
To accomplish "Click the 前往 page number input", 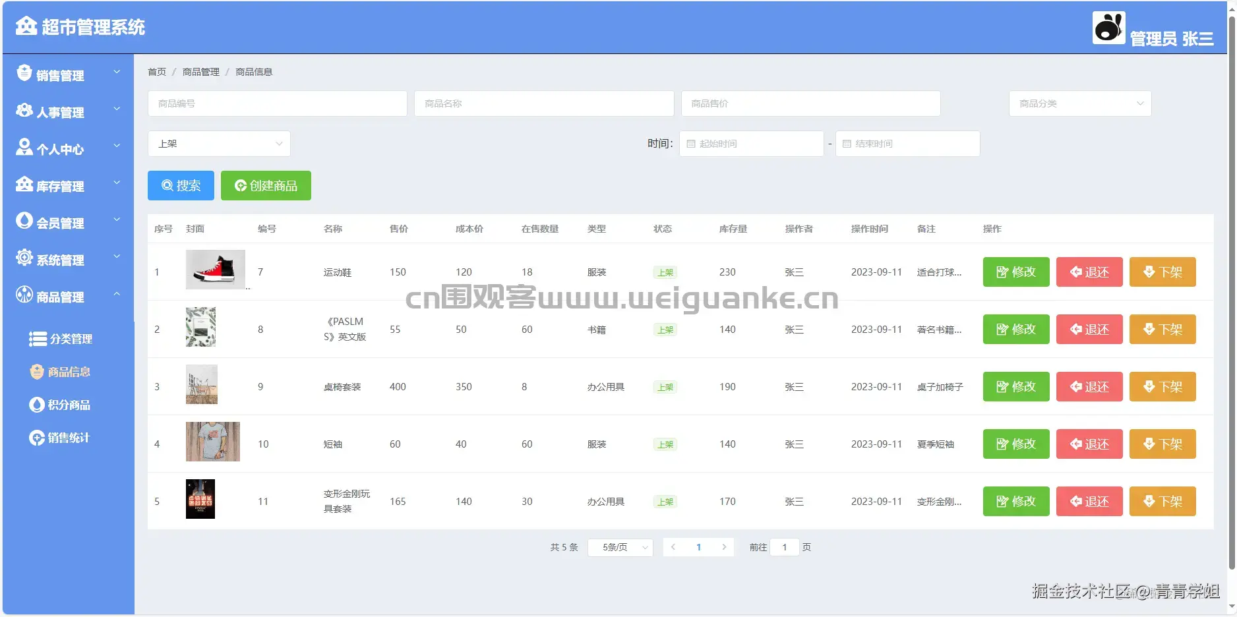I will 785,547.
